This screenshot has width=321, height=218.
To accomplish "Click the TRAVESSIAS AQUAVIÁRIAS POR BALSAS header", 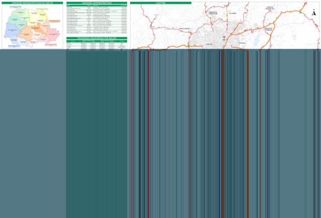I will pyautogui.click(x=97, y=38).
